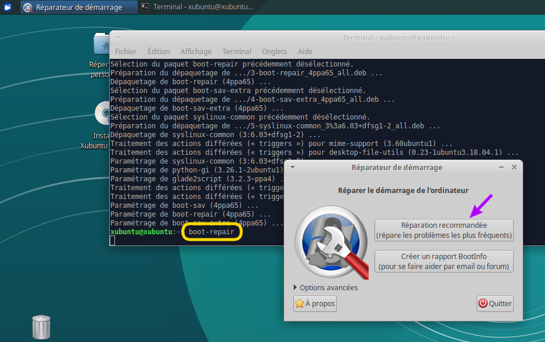Viewport: 545px width, 342px height.
Task: Click the Réparateur de démarrage taskbar icon
Action: (28, 8)
